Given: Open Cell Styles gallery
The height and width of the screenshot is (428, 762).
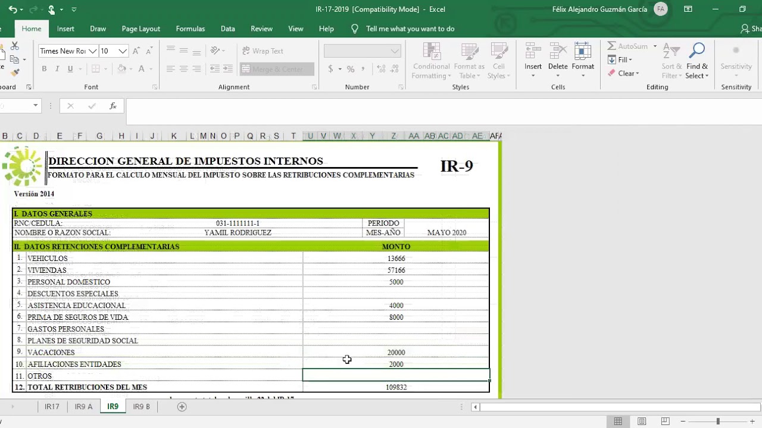Looking at the screenshot, I should coord(499,61).
